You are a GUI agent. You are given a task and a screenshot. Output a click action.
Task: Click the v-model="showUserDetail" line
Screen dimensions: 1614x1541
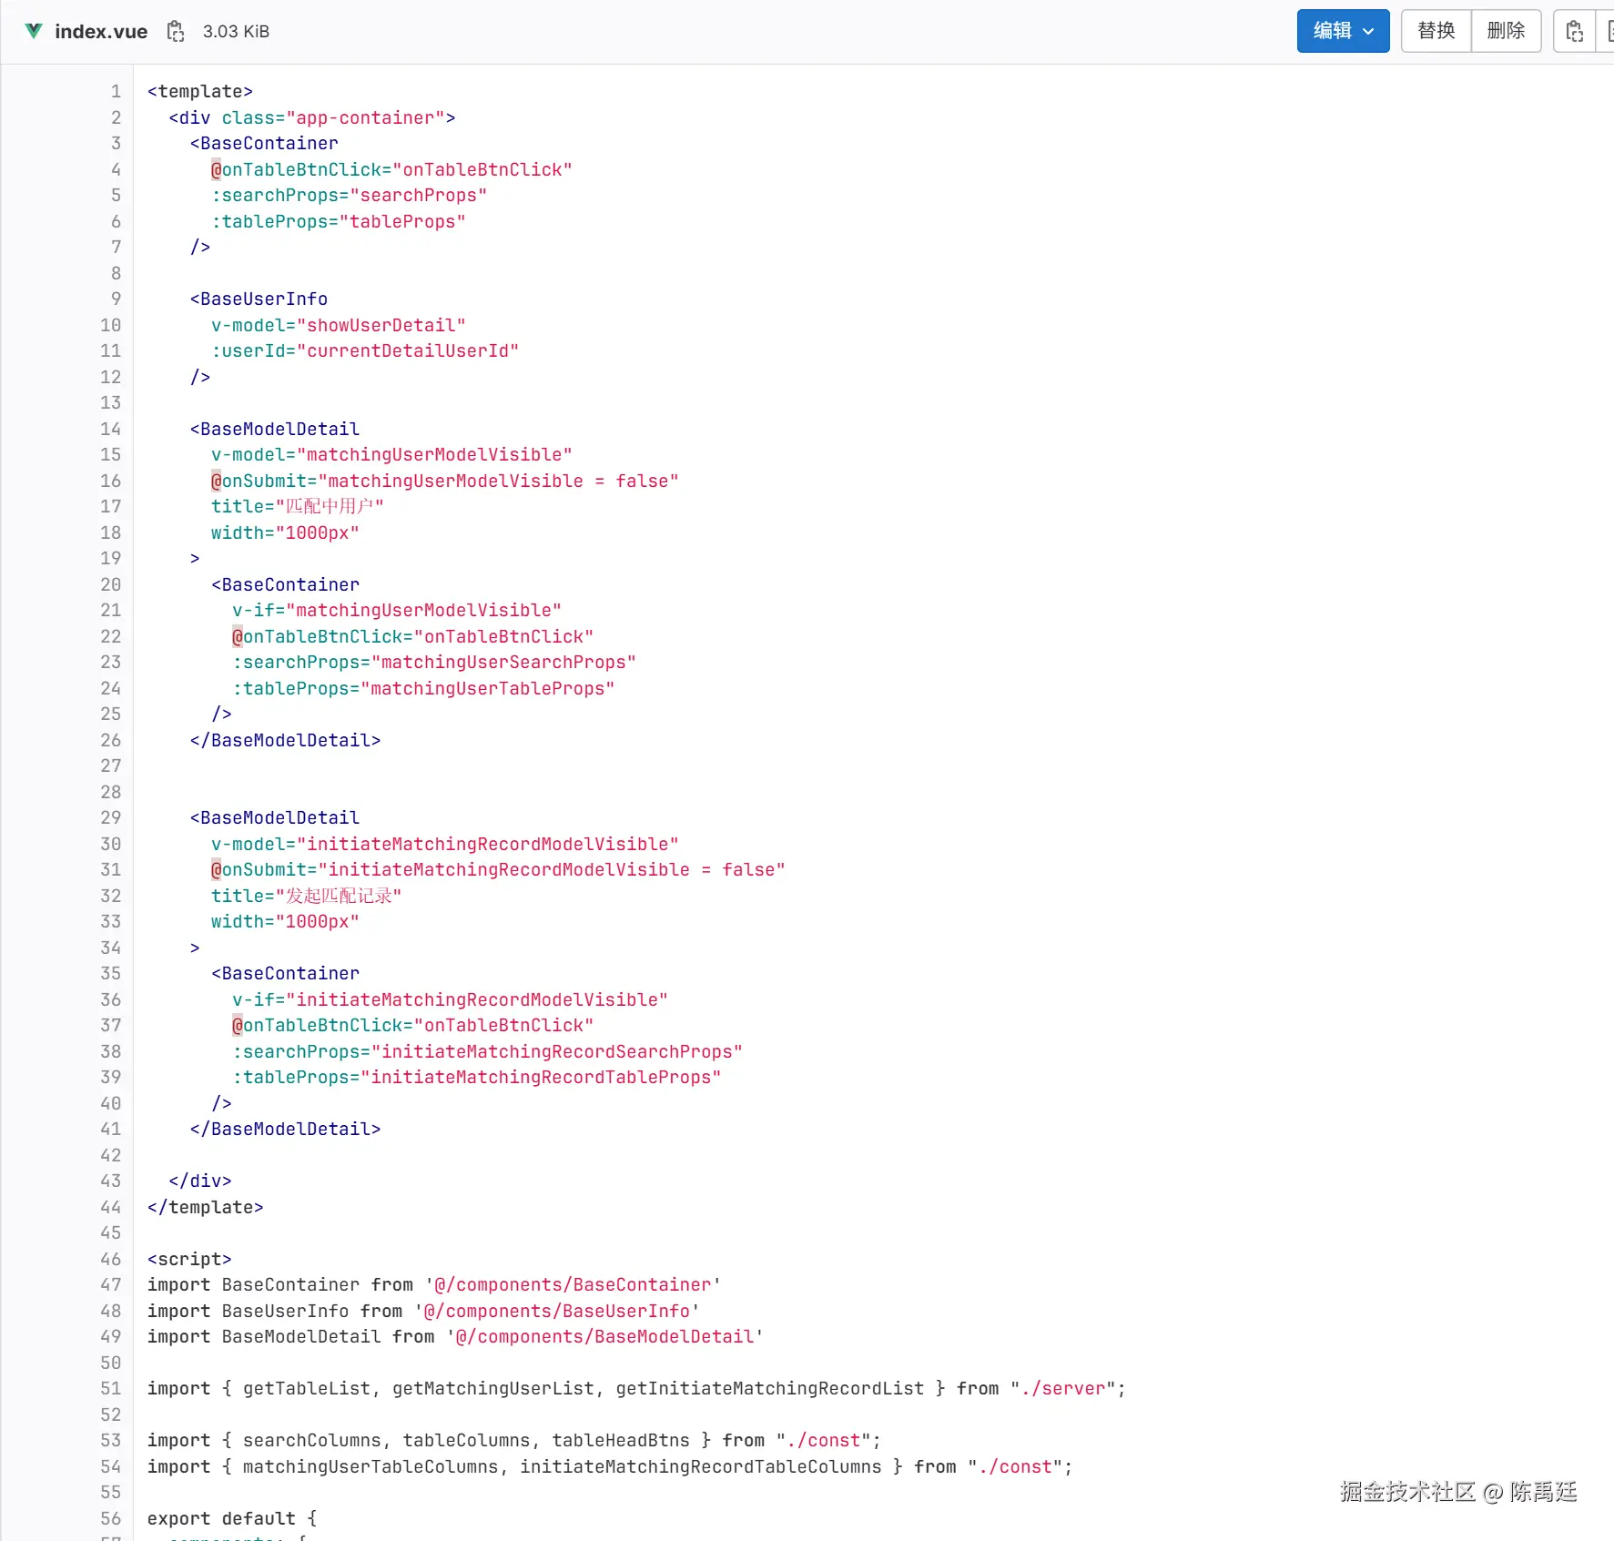pos(338,325)
